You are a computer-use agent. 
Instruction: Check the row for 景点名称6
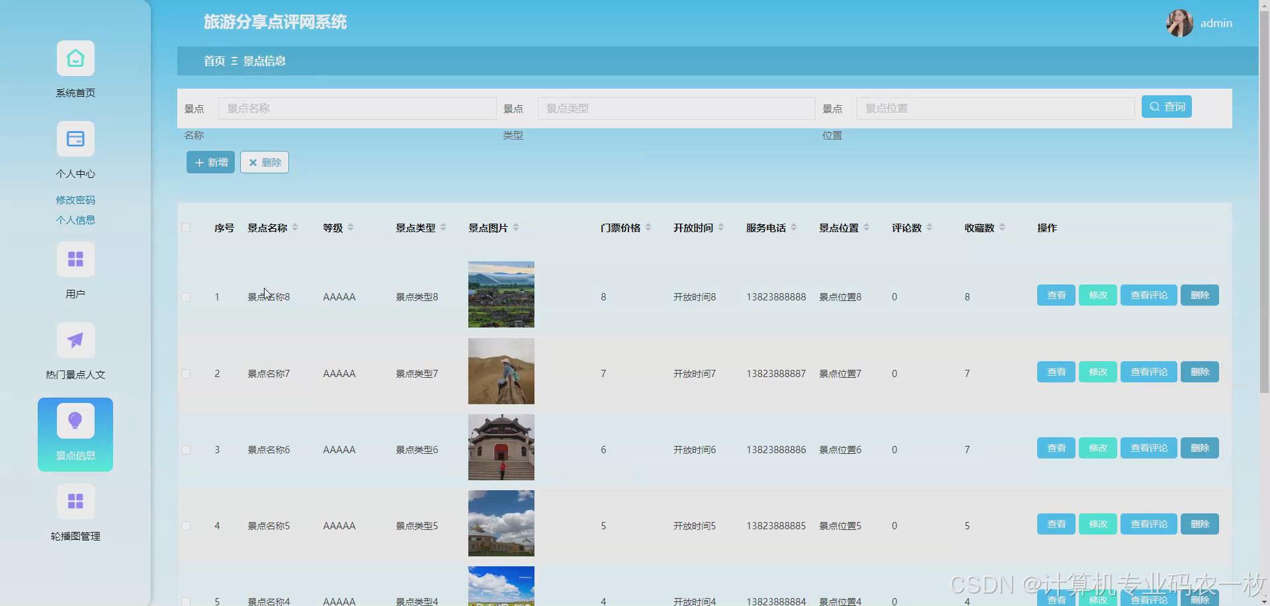coord(186,450)
